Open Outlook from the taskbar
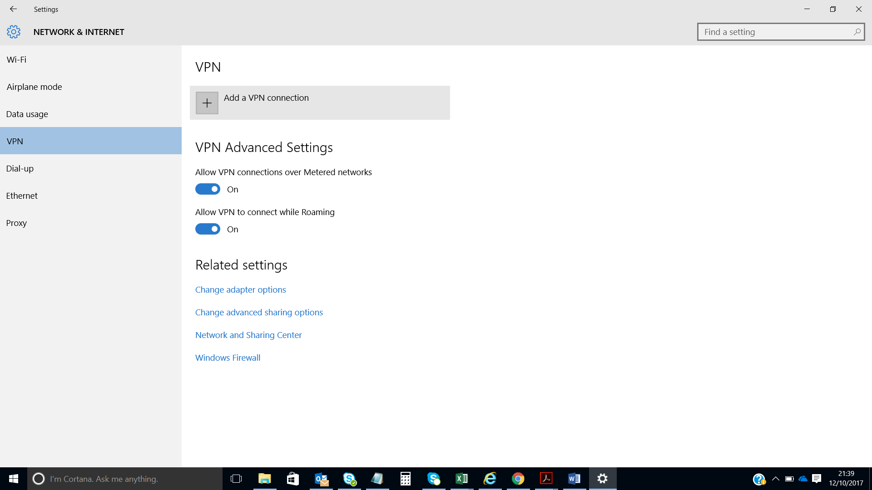 [x=322, y=479]
